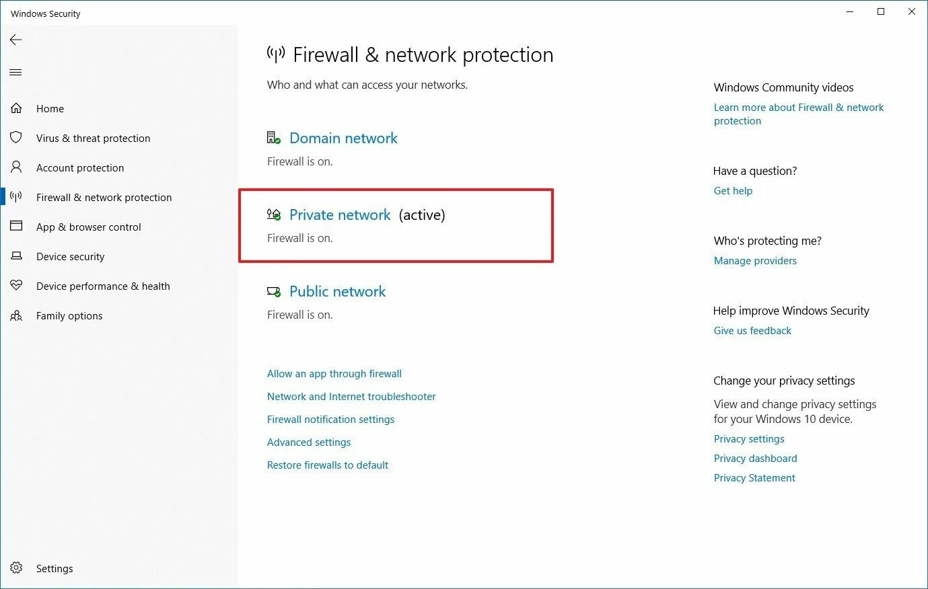Screen dimensions: 928x589
Task: Open the Private network (active) settings
Action: pyautogui.click(x=340, y=214)
